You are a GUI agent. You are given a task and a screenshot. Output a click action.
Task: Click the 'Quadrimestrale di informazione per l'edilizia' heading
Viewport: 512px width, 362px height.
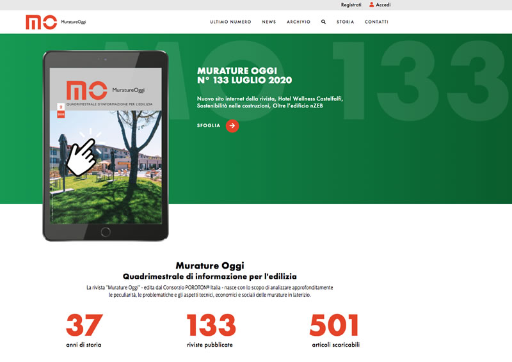coord(210,276)
